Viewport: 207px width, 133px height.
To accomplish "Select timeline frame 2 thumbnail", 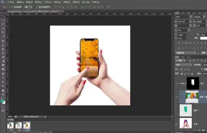I will click(x=19, y=125).
